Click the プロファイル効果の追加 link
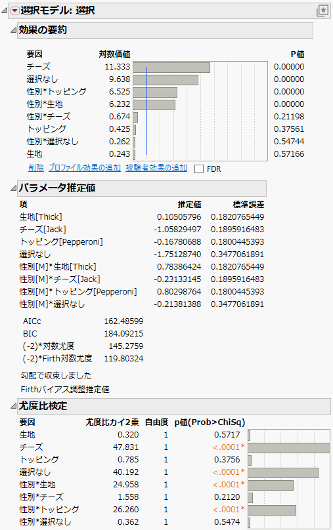The image size is (333, 530). tap(85, 168)
